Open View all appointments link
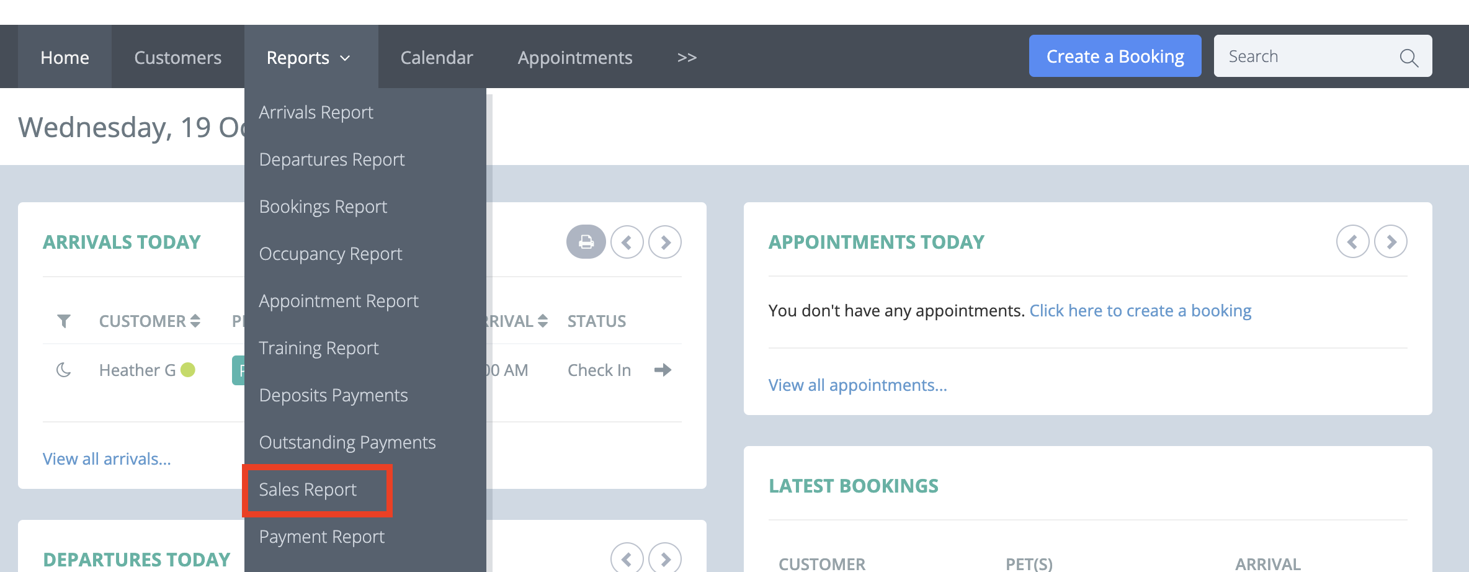The height and width of the screenshot is (572, 1469). click(857, 385)
